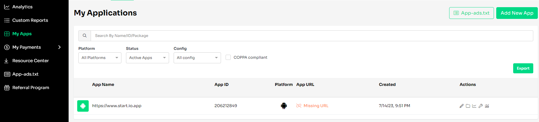
Task: Click the green Export button
Action: 523,68
